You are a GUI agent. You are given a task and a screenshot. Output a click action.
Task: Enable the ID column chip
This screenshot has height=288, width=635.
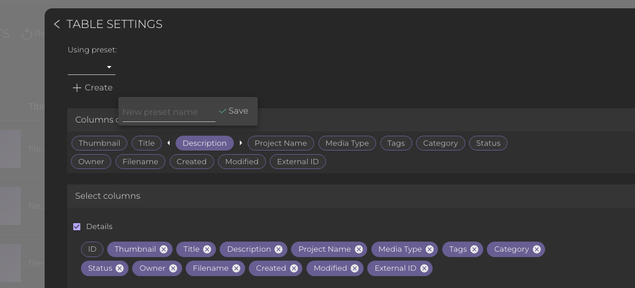pos(92,249)
